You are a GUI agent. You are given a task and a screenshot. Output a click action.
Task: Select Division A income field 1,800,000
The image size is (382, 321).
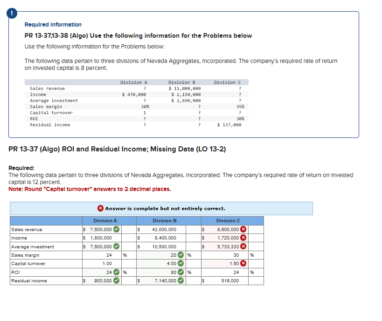click(x=102, y=238)
